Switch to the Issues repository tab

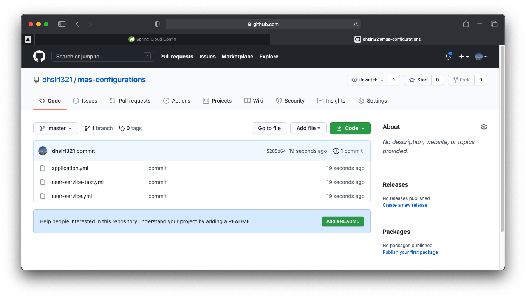[x=85, y=101]
